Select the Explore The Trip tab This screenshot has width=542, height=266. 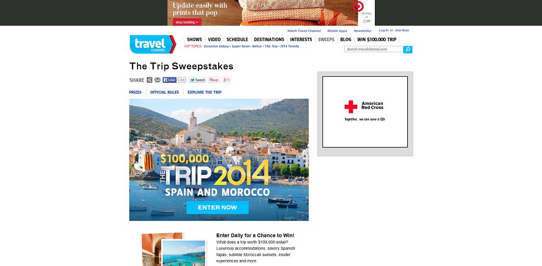click(x=204, y=92)
